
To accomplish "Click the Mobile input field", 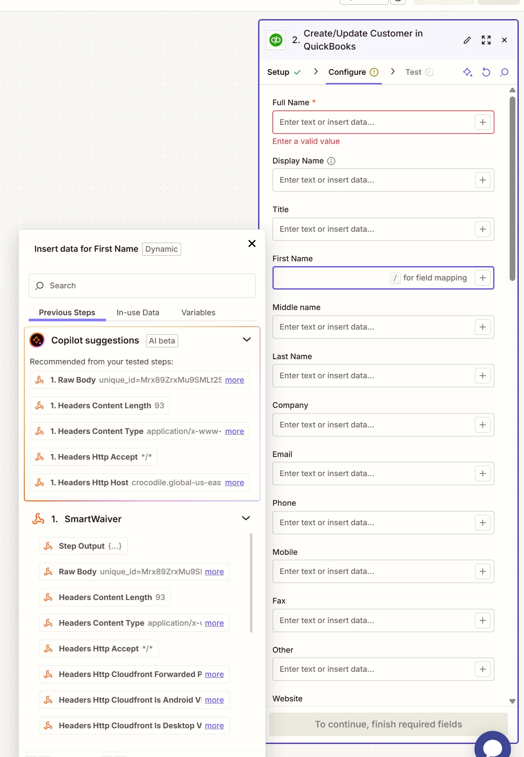I will tap(383, 571).
